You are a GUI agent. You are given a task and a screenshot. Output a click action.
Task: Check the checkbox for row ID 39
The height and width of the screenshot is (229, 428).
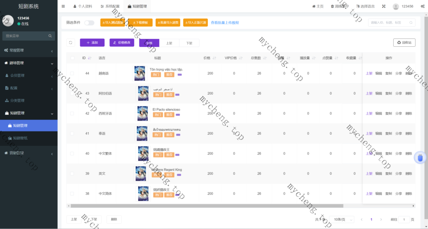point(72,174)
